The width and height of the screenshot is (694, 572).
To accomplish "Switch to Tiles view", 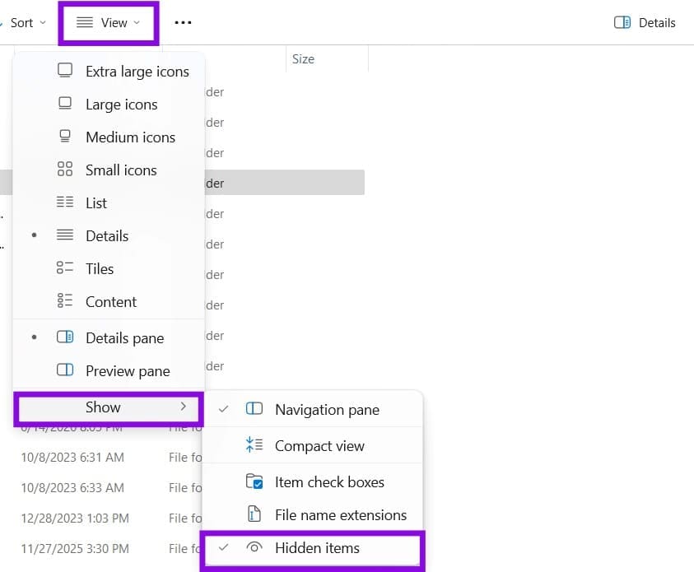I will [109, 268].
